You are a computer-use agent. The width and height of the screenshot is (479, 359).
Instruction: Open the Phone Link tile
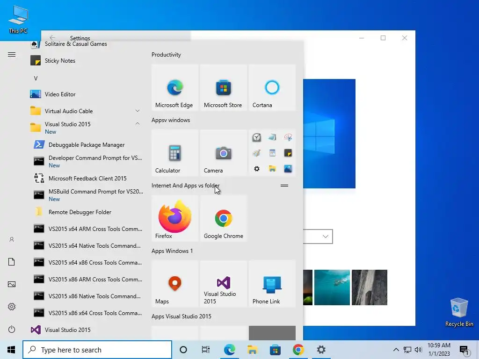pos(272,284)
